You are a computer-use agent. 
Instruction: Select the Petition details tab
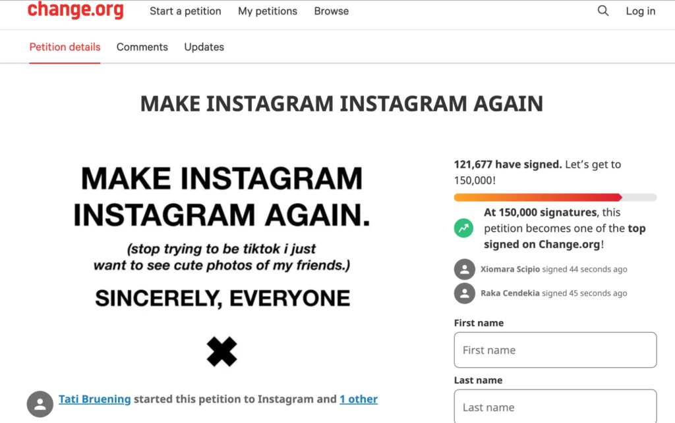click(65, 47)
